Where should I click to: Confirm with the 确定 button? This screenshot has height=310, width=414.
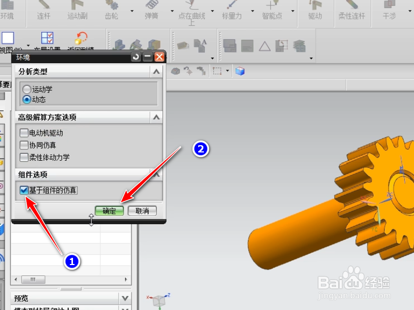[x=109, y=211]
